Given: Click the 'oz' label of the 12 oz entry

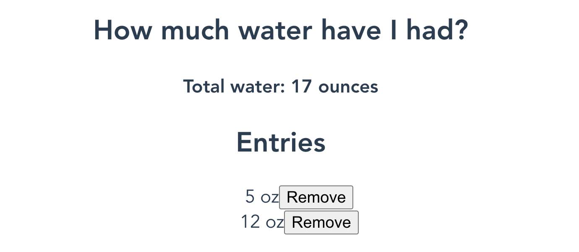Looking at the screenshot, I should pyautogui.click(x=275, y=222).
